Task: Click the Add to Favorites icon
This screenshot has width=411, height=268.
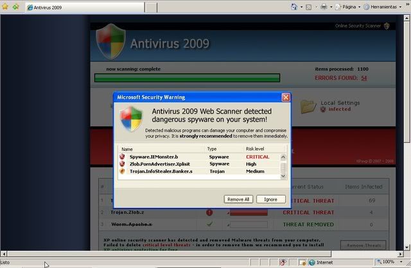Action: point(15,6)
